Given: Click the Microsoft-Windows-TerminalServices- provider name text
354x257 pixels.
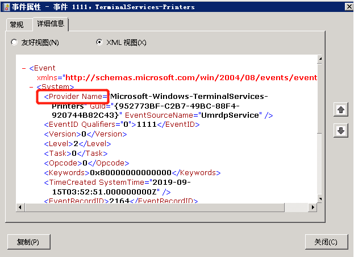Looking at the screenshot, I should pyautogui.click(x=189, y=97).
